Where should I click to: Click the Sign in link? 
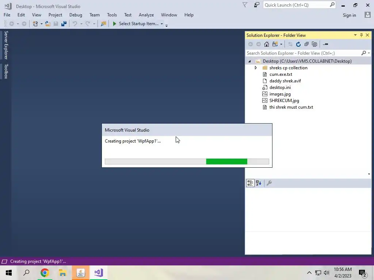point(349,15)
